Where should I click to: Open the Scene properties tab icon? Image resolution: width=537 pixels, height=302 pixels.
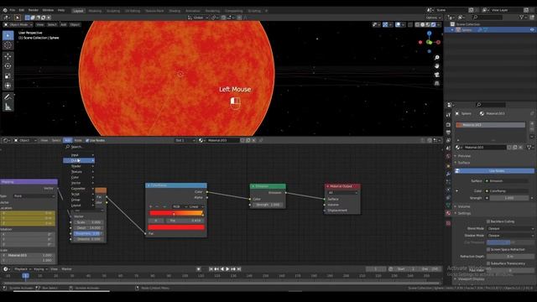[x=448, y=148]
